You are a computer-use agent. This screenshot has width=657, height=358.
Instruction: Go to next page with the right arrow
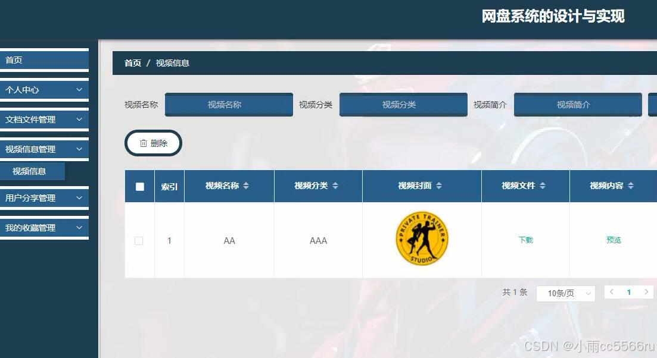646,292
